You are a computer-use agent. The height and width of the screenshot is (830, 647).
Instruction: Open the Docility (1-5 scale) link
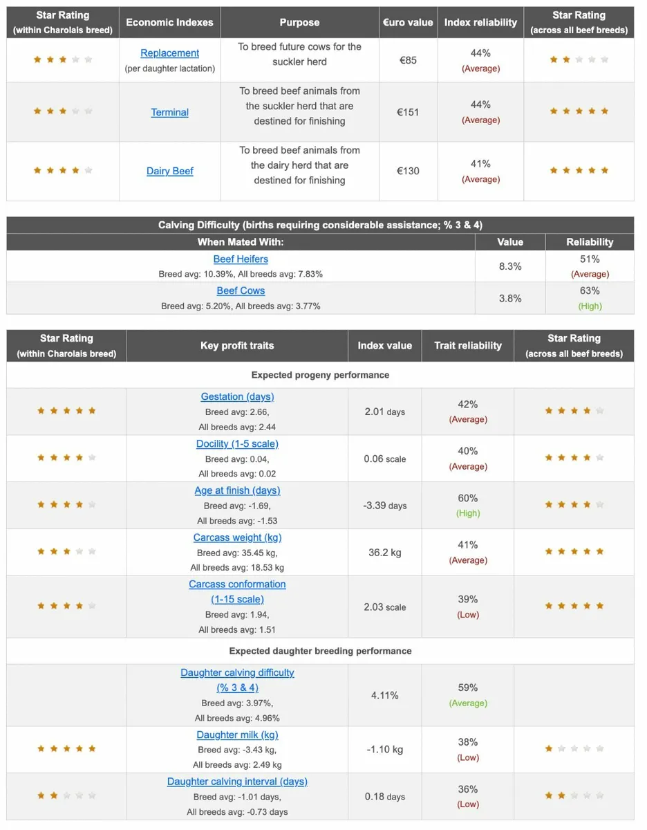coord(237,443)
